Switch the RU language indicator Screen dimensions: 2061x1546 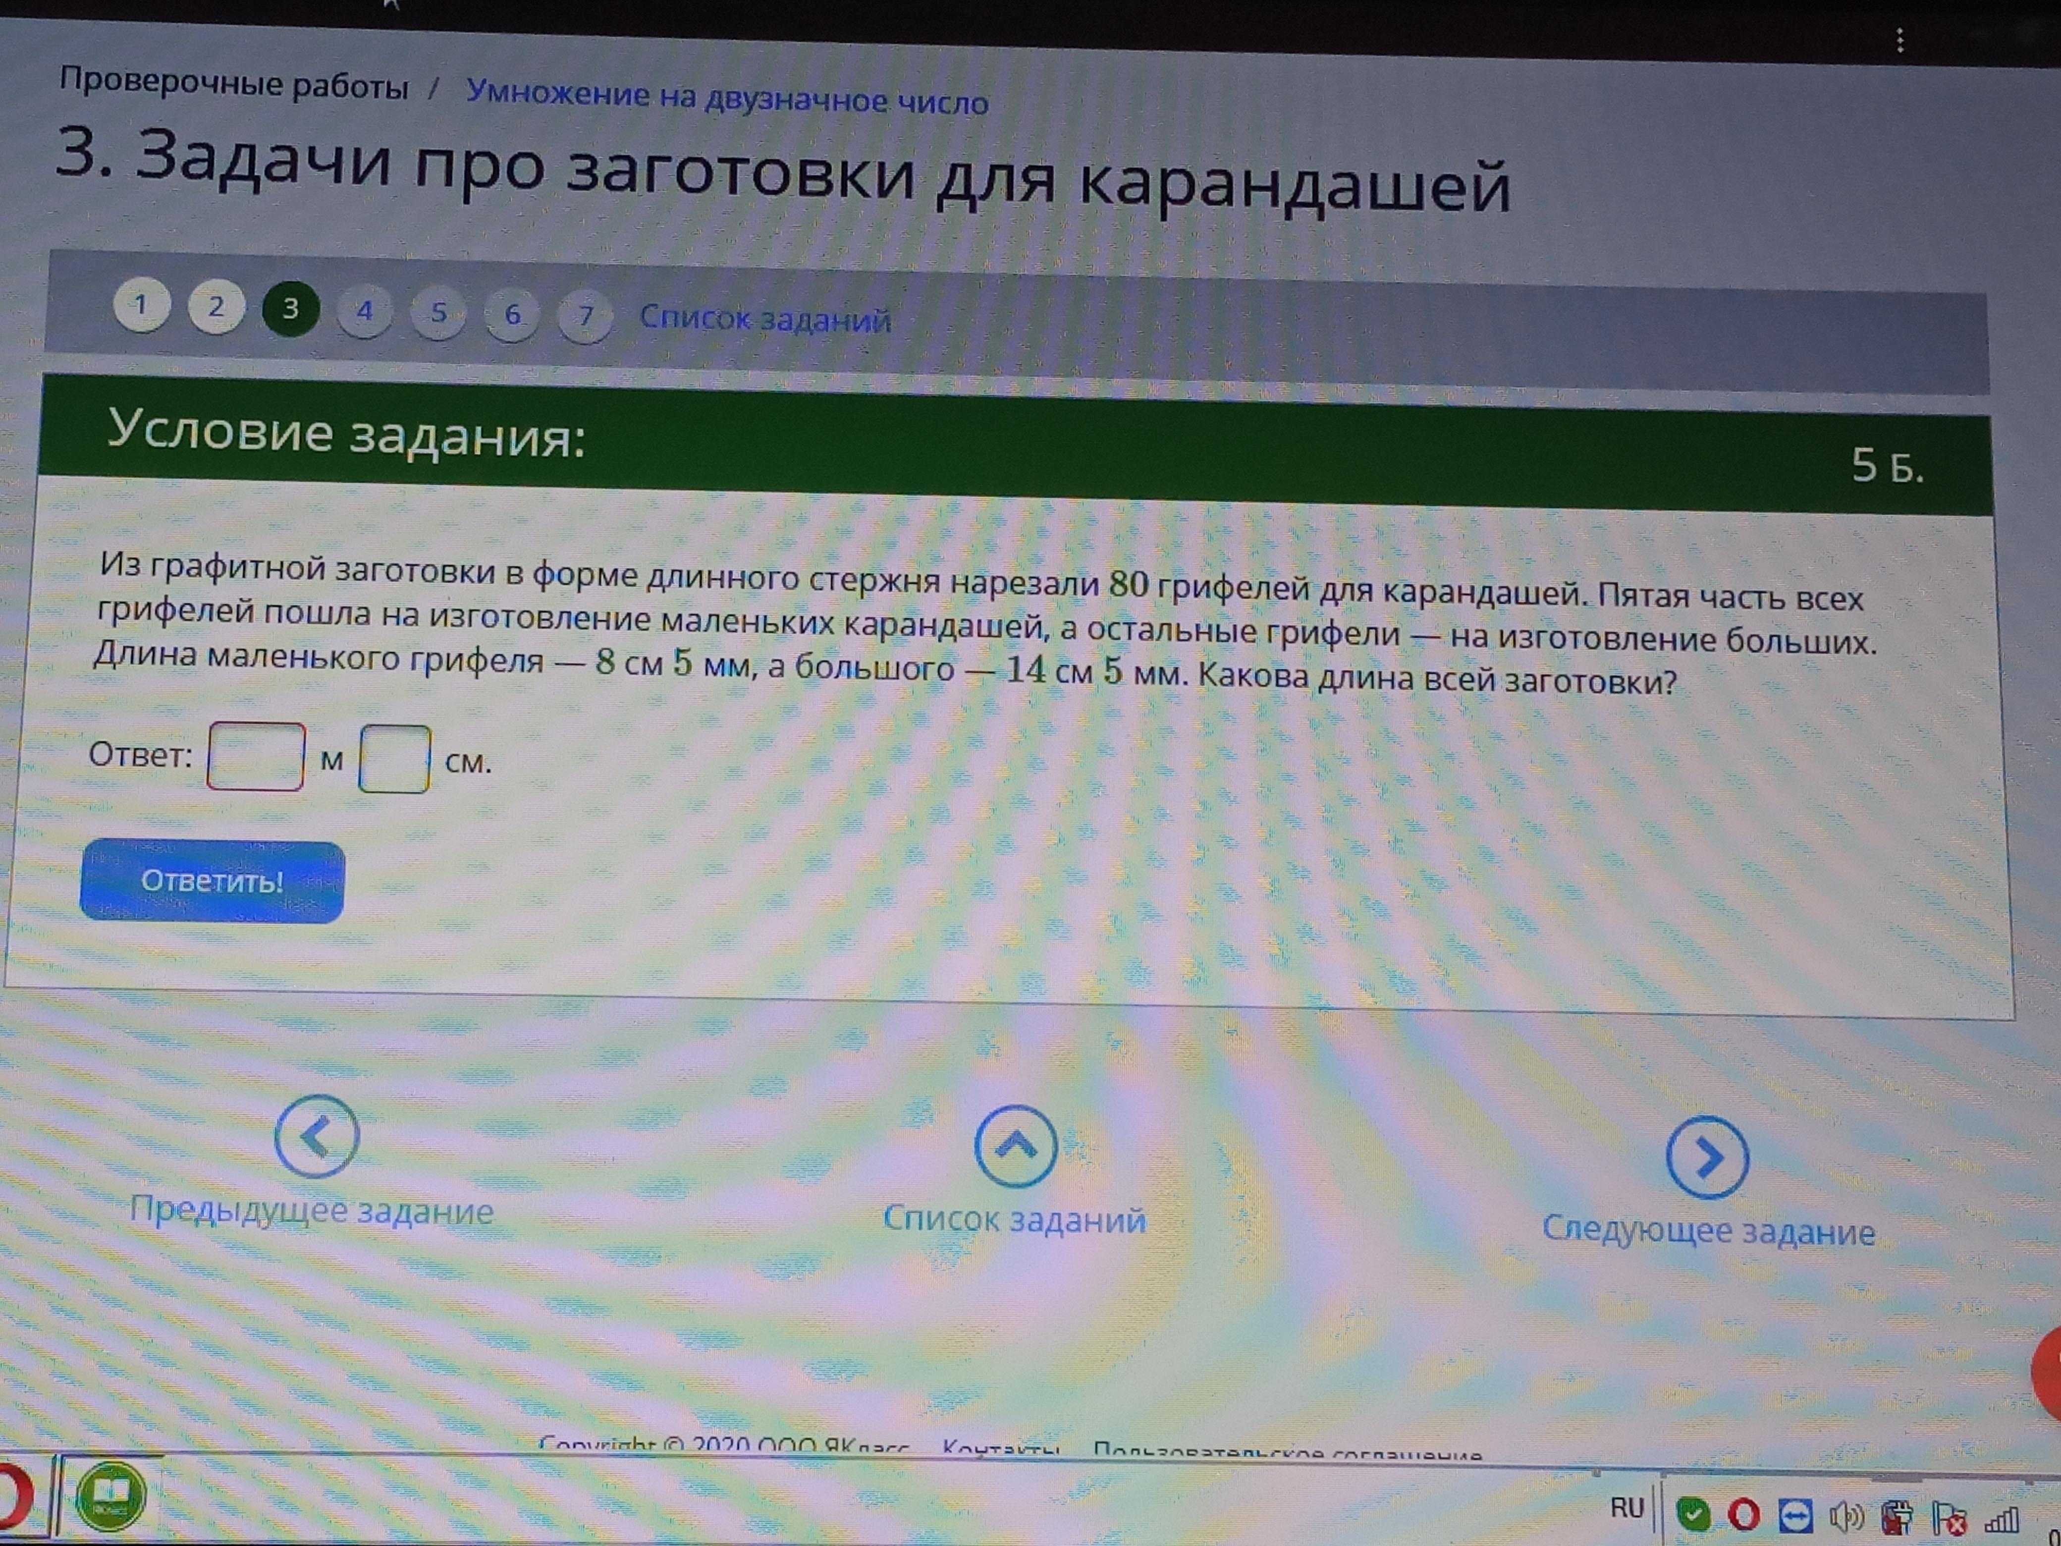pyautogui.click(x=1627, y=1507)
